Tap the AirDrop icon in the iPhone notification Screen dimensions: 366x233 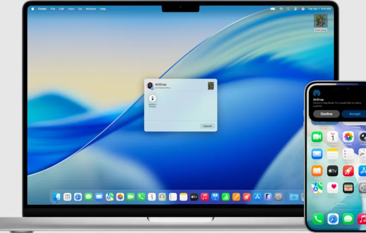(317, 93)
